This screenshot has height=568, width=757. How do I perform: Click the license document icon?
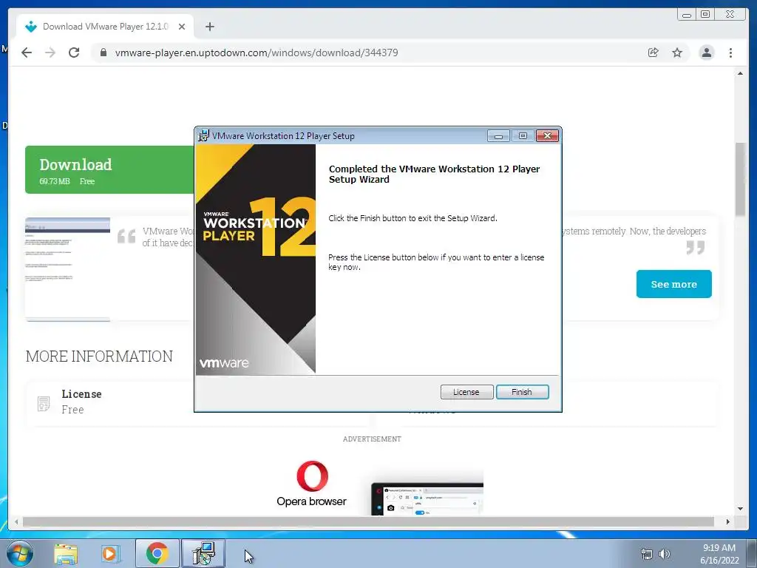[44, 403]
